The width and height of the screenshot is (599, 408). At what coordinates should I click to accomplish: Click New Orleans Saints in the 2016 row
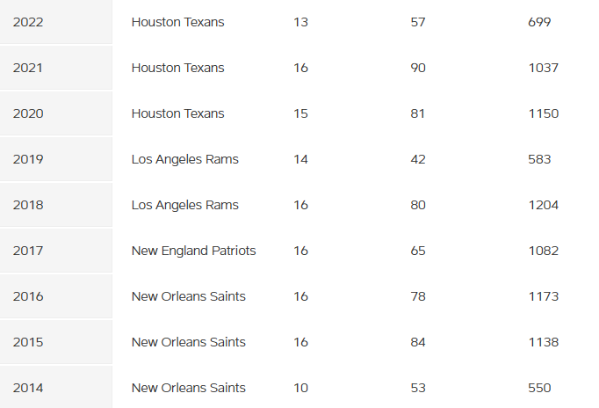pos(188,296)
